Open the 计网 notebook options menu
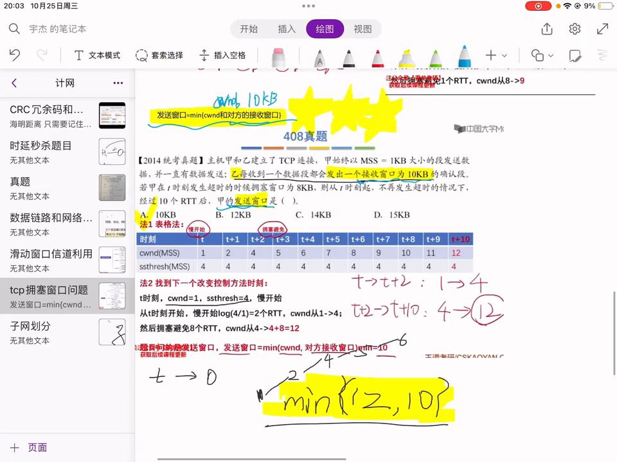This screenshot has width=617, height=462. tap(118, 83)
